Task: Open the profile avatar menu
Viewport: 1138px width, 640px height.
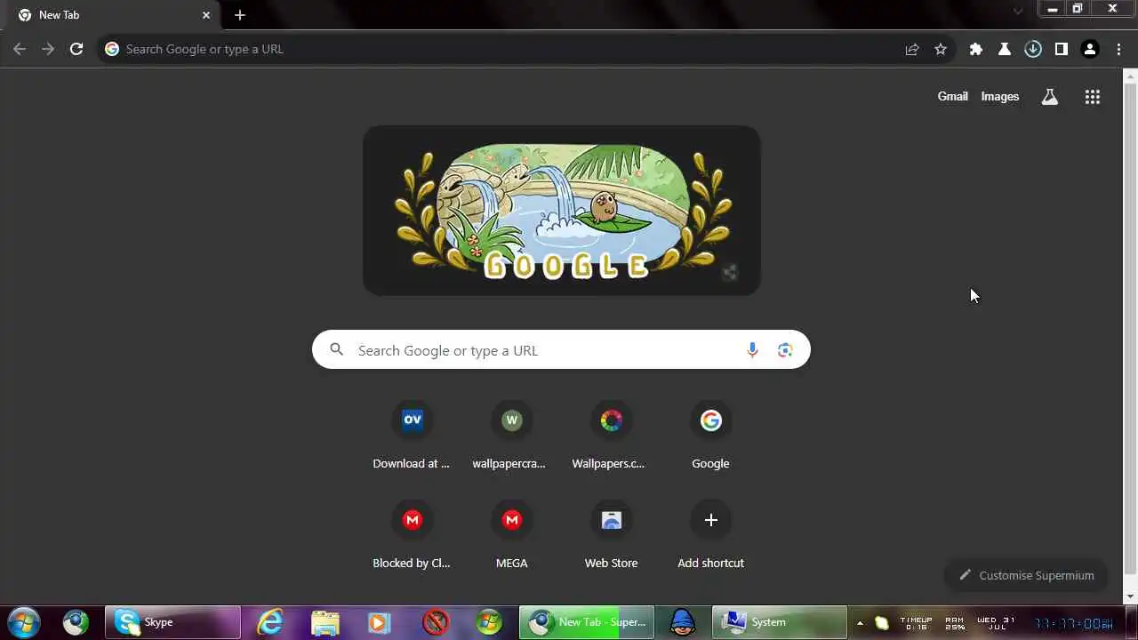Action: click(1090, 49)
